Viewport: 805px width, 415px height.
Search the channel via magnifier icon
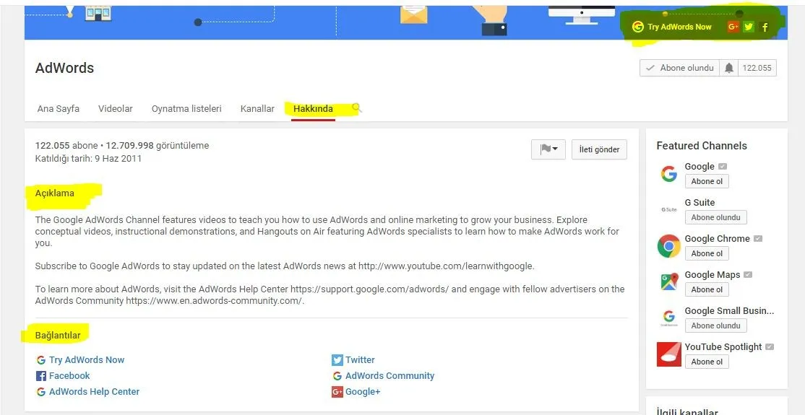pos(357,108)
